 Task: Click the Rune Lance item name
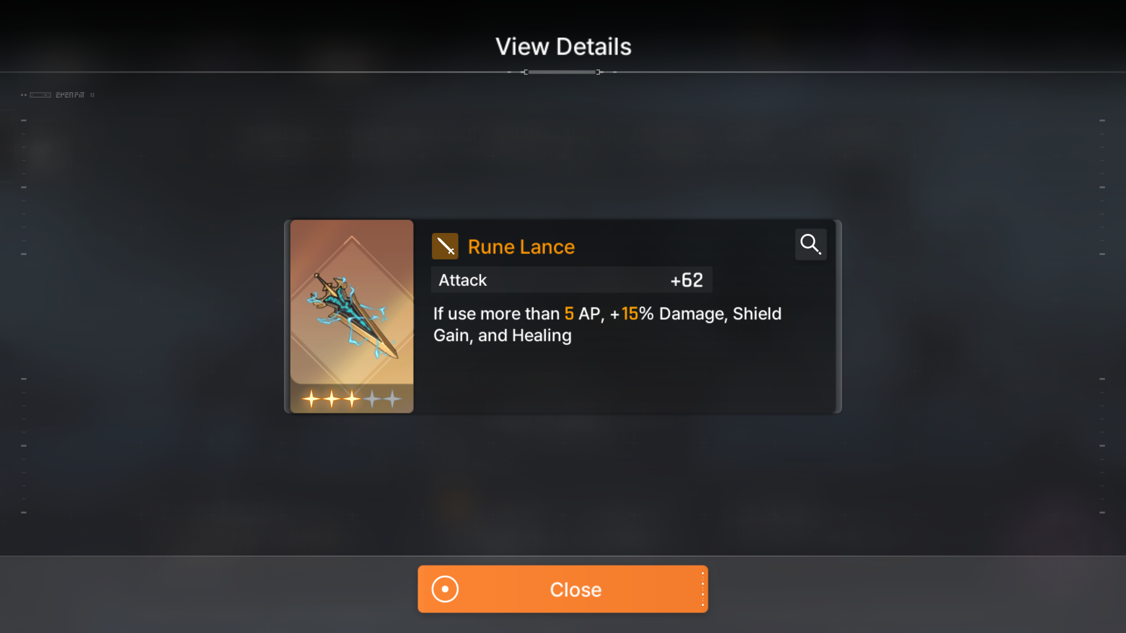pyautogui.click(x=521, y=247)
